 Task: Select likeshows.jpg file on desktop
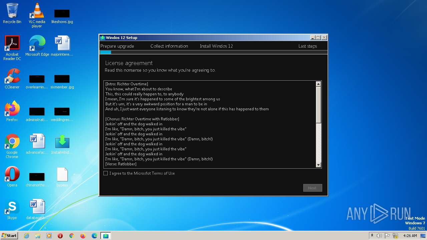point(62,16)
